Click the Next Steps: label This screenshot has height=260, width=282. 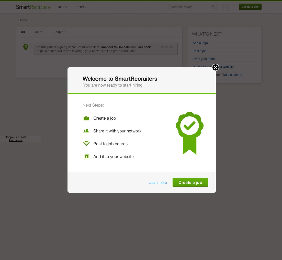pyautogui.click(x=93, y=105)
